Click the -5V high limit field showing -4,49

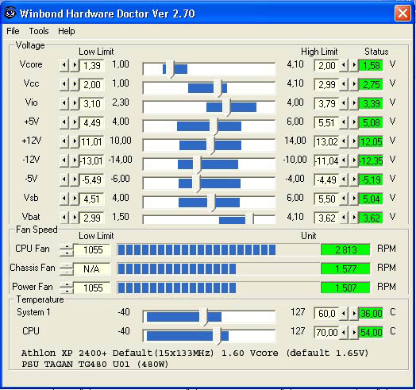(326, 180)
